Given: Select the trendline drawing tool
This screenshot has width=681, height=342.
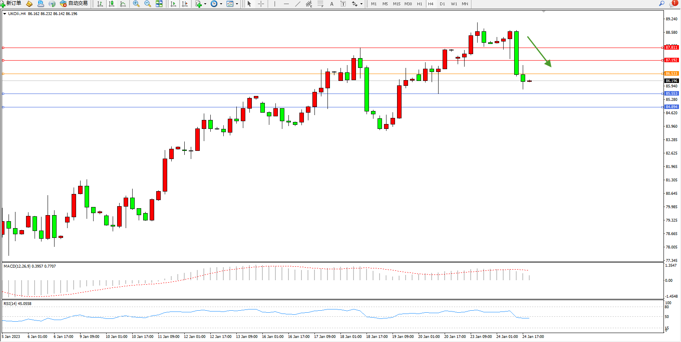Looking at the screenshot, I should 298,4.
